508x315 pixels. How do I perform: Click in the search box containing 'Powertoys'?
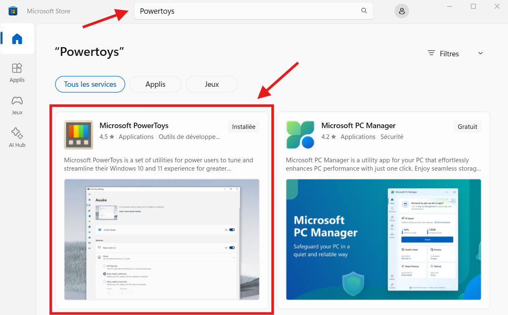[x=246, y=11]
